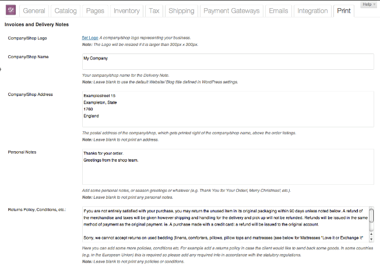Click the 'Thanks for your order.' text
The image size is (380, 268).
(x=104, y=153)
